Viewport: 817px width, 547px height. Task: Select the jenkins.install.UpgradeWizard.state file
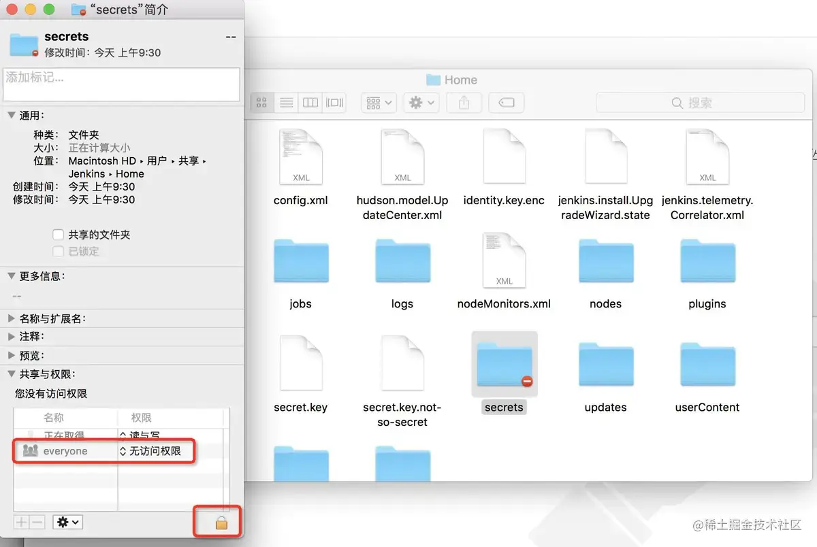coord(605,156)
